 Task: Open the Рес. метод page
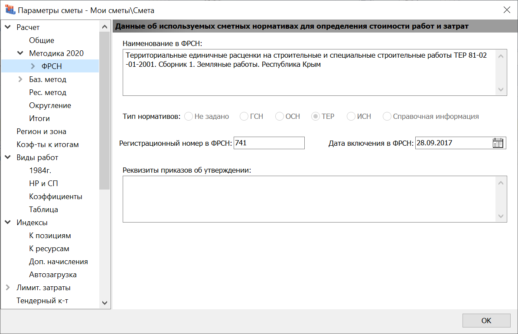(x=48, y=92)
